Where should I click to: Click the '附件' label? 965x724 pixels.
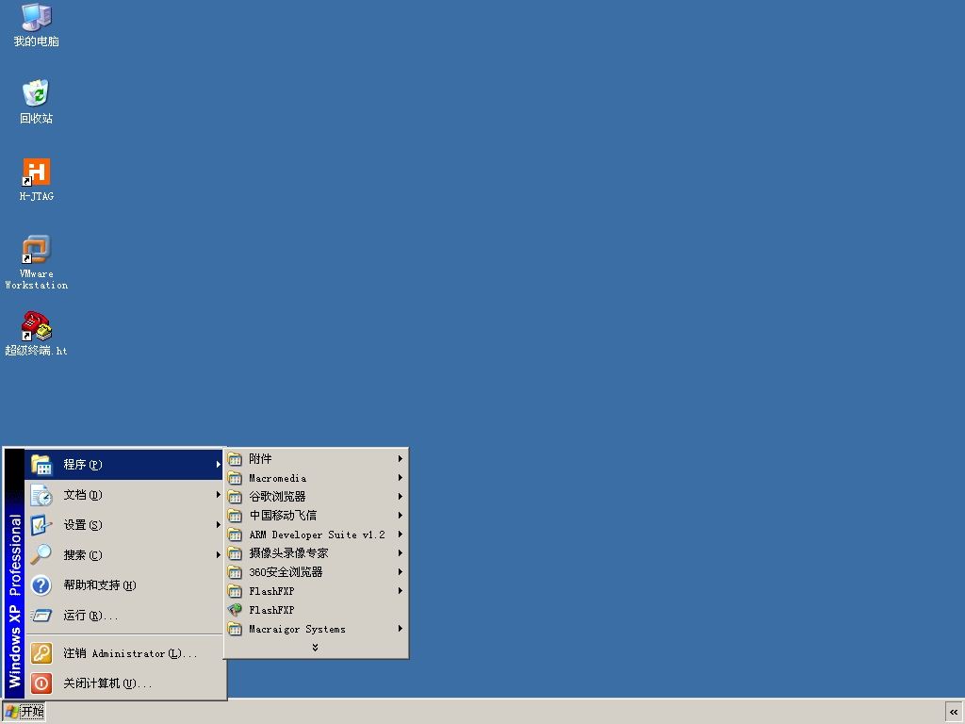(x=260, y=459)
